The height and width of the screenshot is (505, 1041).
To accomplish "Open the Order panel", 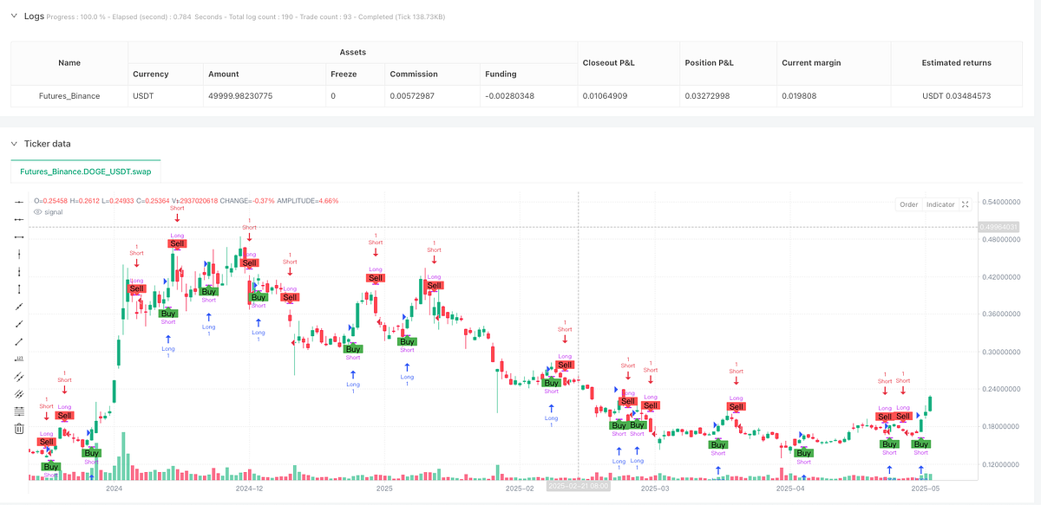I will click(907, 204).
